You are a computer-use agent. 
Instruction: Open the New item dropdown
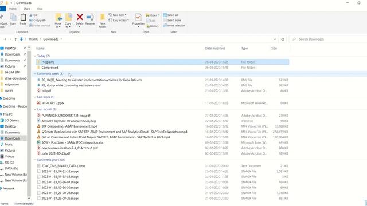coord(118,15)
